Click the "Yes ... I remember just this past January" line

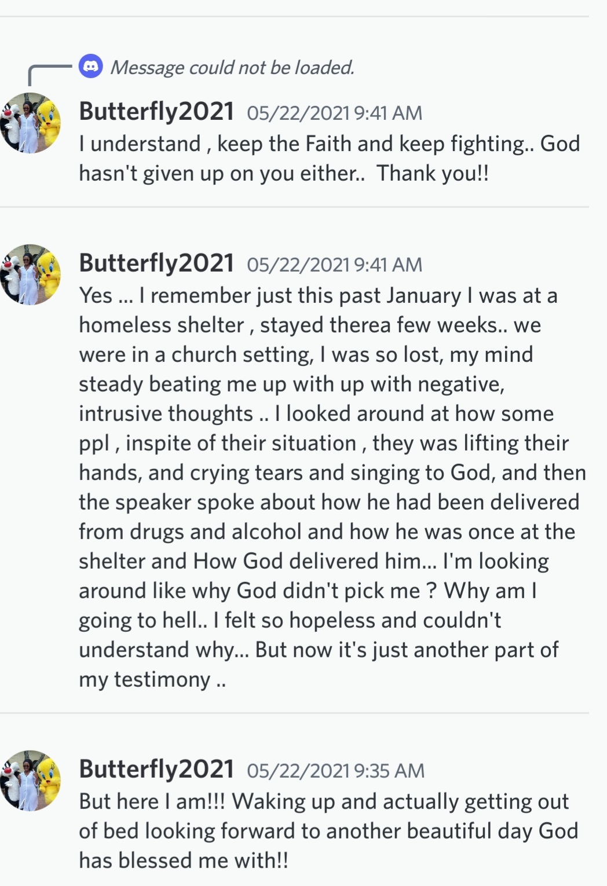point(318,295)
